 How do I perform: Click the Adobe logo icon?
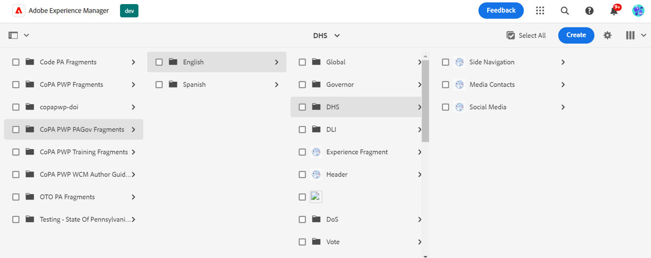coord(18,11)
